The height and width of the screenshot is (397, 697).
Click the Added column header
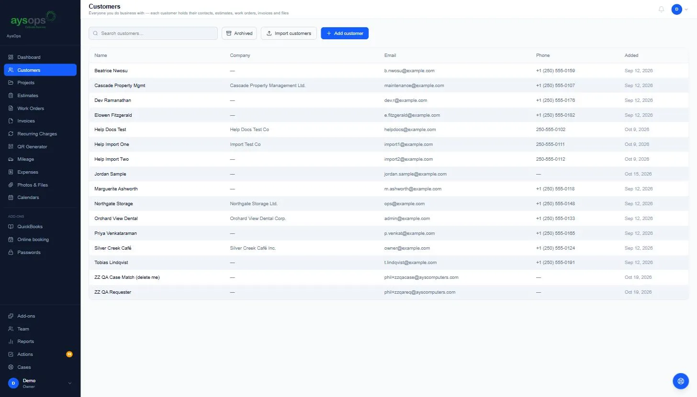[x=631, y=55]
